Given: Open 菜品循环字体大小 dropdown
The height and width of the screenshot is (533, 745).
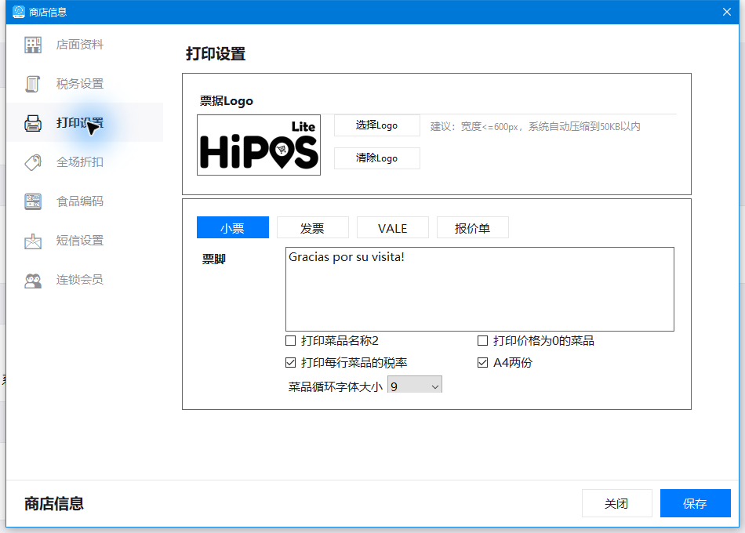Looking at the screenshot, I should (415, 386).
